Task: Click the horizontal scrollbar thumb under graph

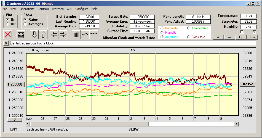Action: point(89,124)
